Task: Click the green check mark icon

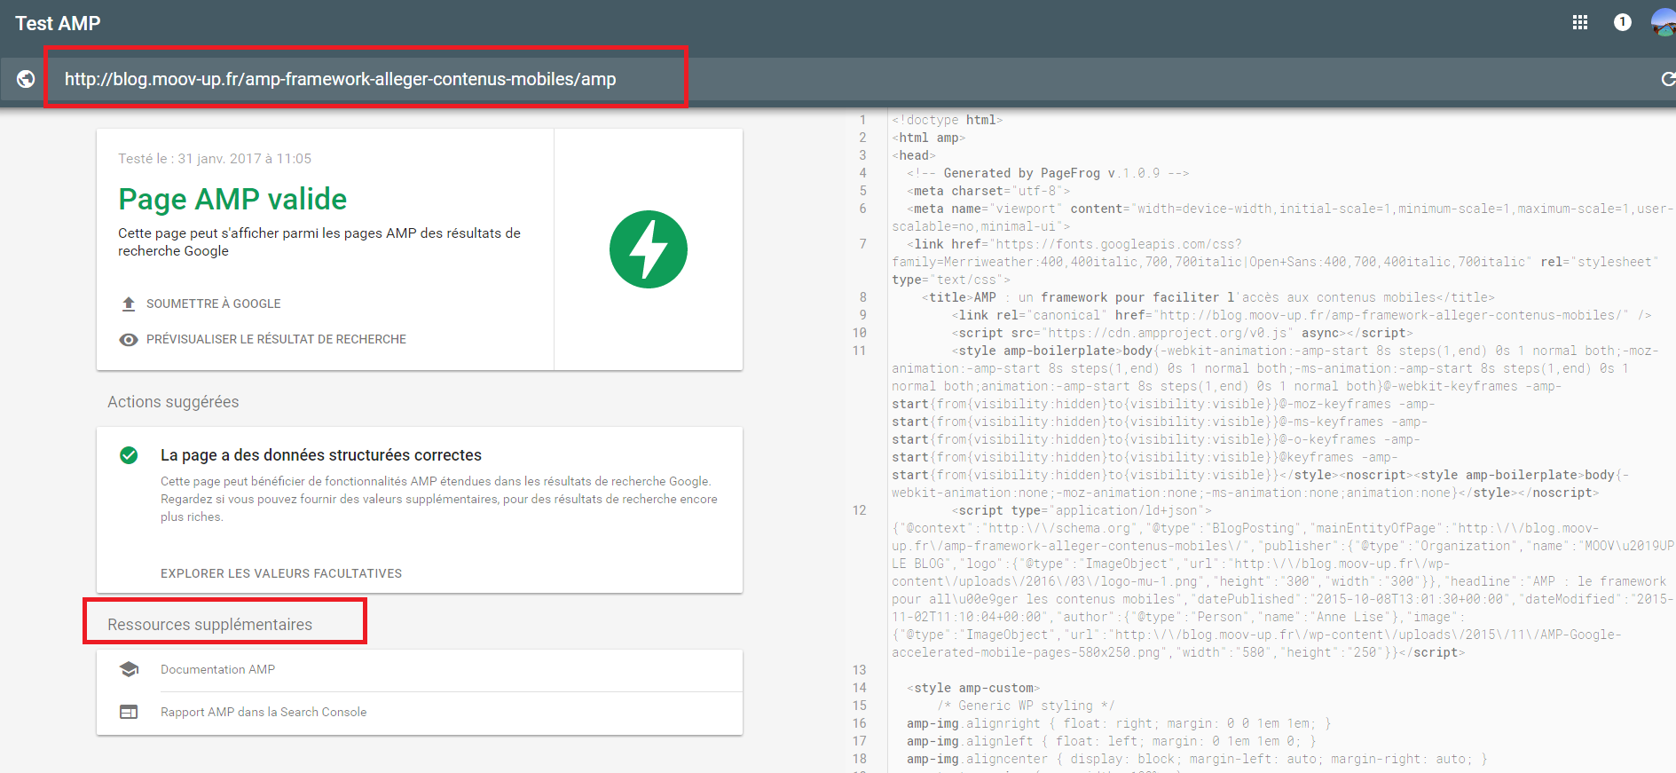Action: (129, 455)
